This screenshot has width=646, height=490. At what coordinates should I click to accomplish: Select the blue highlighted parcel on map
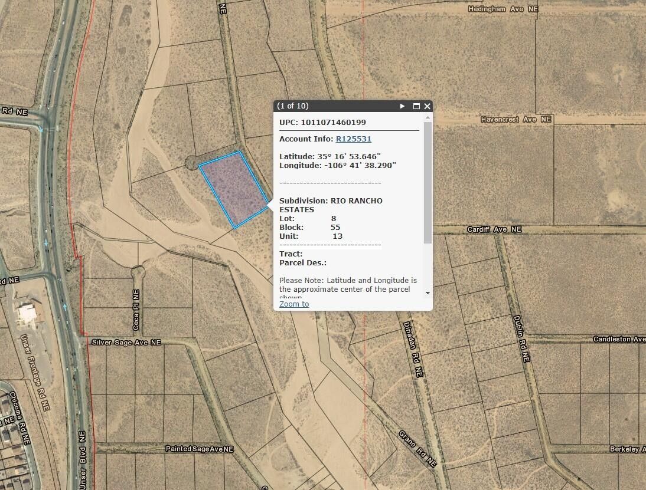(x=233, y=189)
